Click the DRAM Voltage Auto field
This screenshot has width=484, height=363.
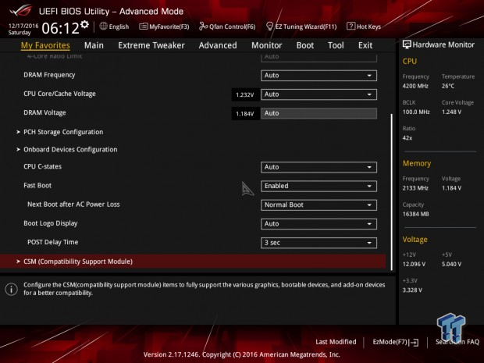click(x=319, y=113)
